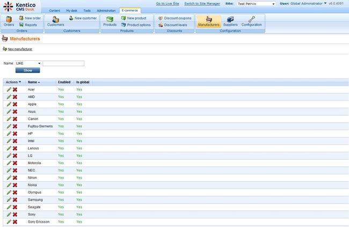Edit the Sony Ericsson manufacturer
Screen dimensions: 349x227
9,222
